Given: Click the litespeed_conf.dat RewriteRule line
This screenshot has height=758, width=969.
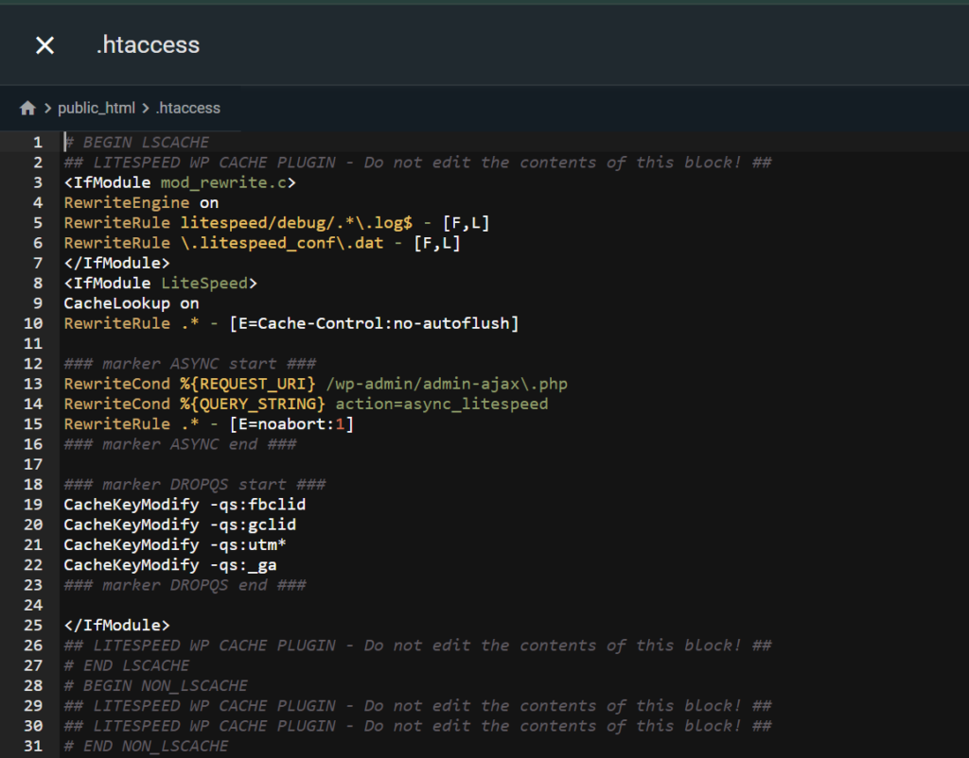Looking at the screenshot, I should pyautogui.click(x=263, y=243).
